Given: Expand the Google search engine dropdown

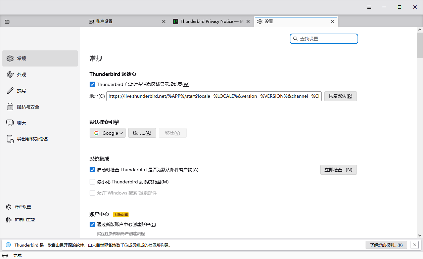Looking at the screenshot, I should [107, 133].
